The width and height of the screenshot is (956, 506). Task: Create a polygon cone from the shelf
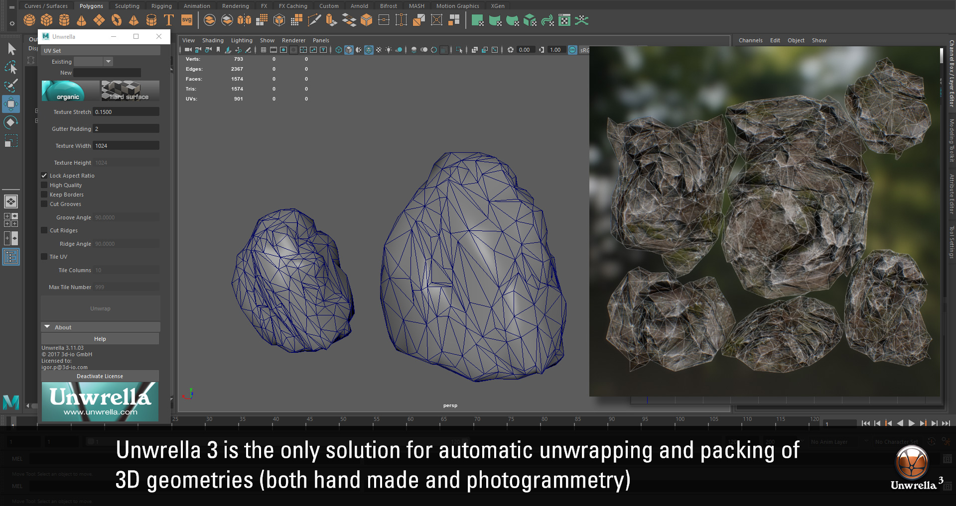tap(82, 20)
